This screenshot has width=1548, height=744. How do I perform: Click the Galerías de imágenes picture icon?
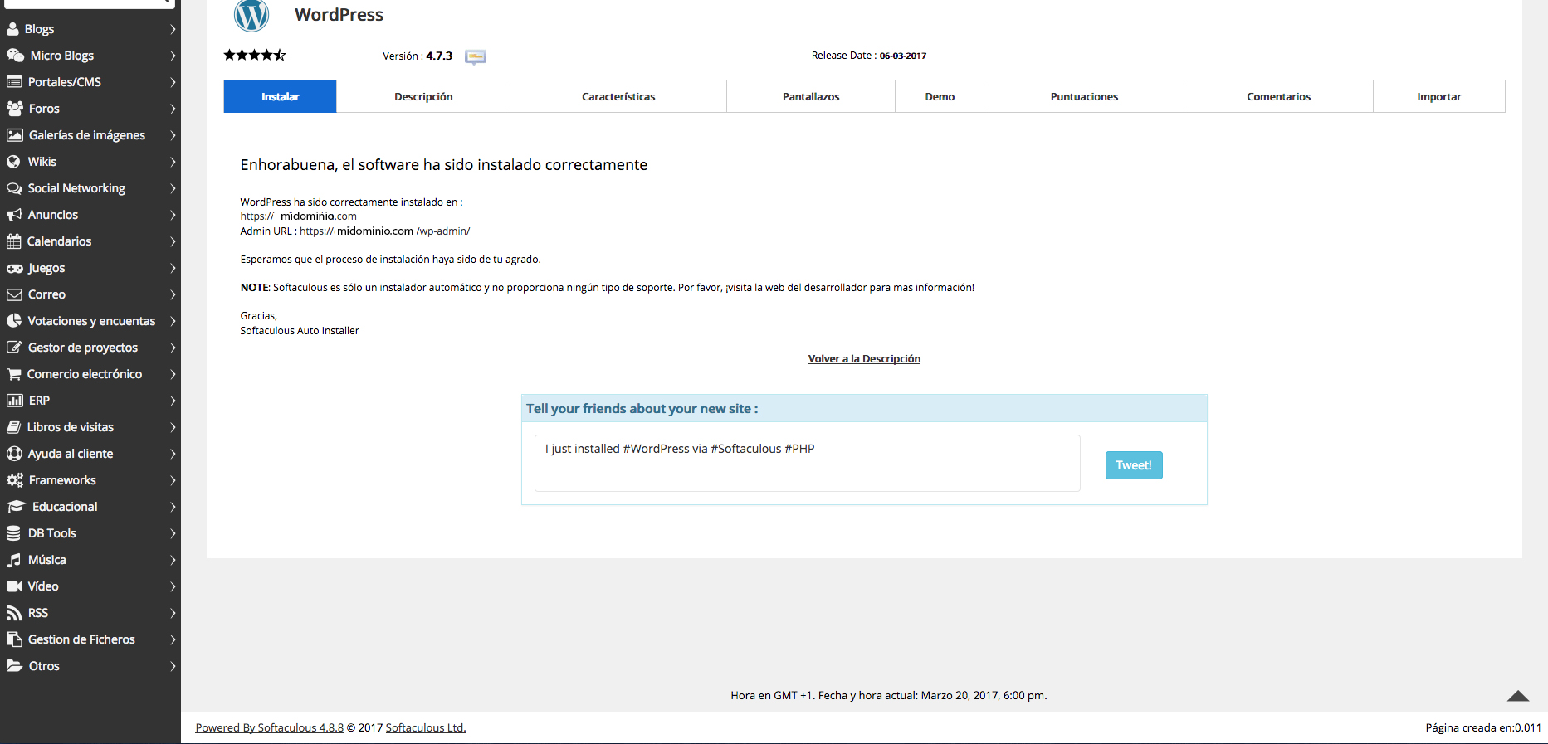click(x=15, y=135)
